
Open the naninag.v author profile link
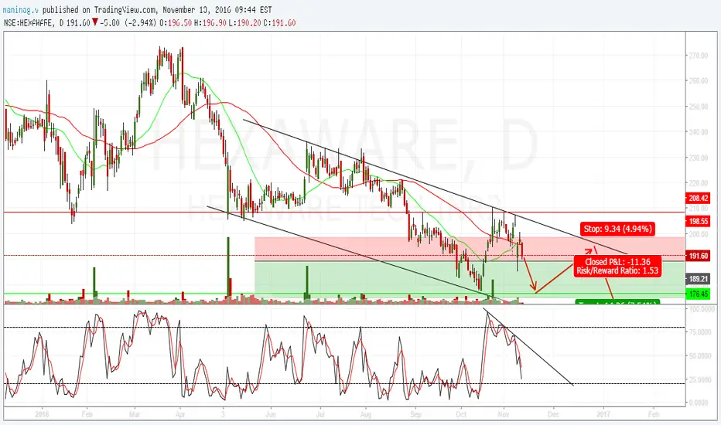tap(21, 9)
